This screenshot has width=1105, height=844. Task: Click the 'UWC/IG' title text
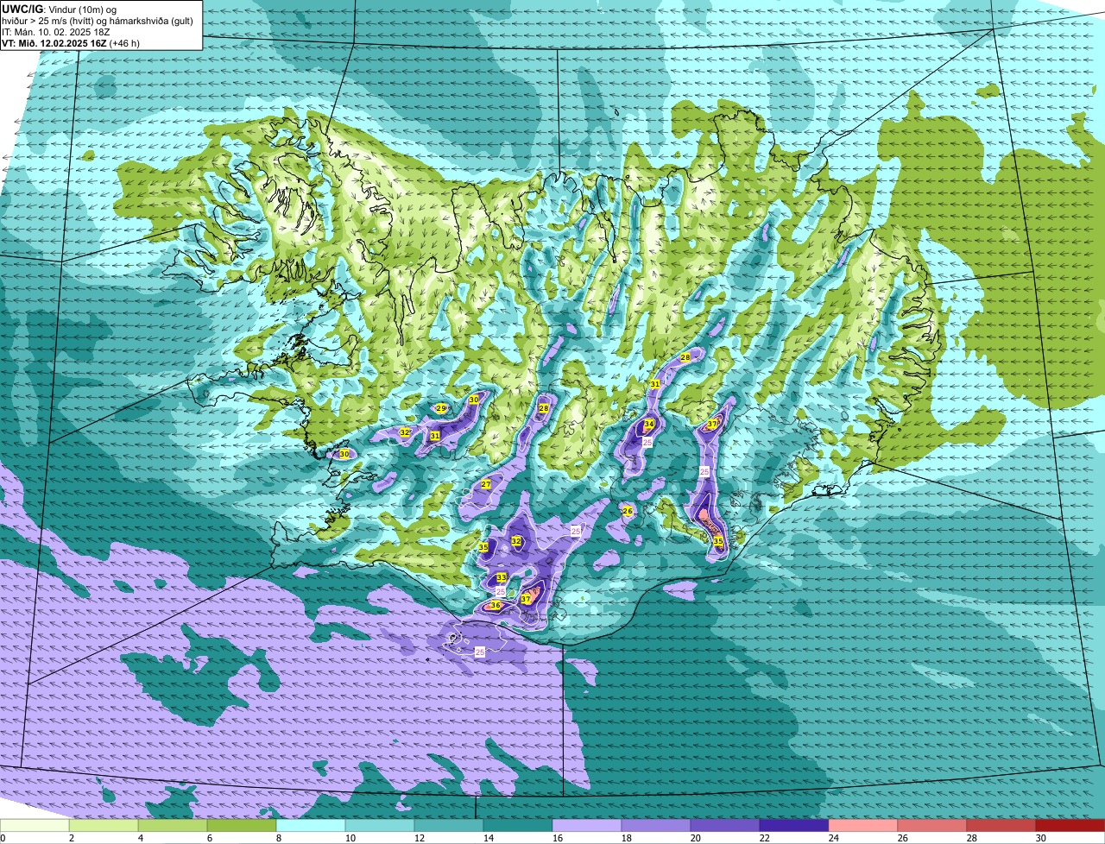(22, 9)
